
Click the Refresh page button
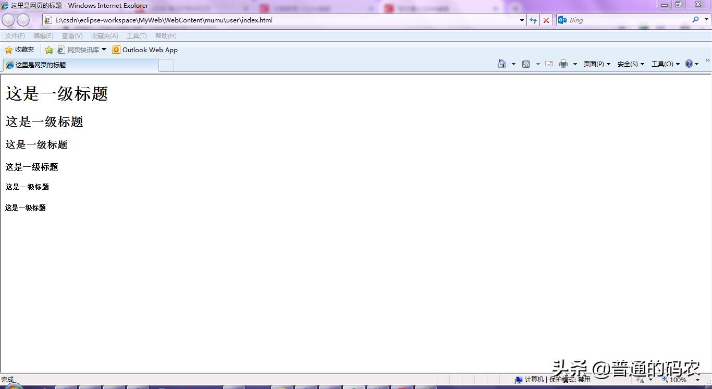click(533, 20)
